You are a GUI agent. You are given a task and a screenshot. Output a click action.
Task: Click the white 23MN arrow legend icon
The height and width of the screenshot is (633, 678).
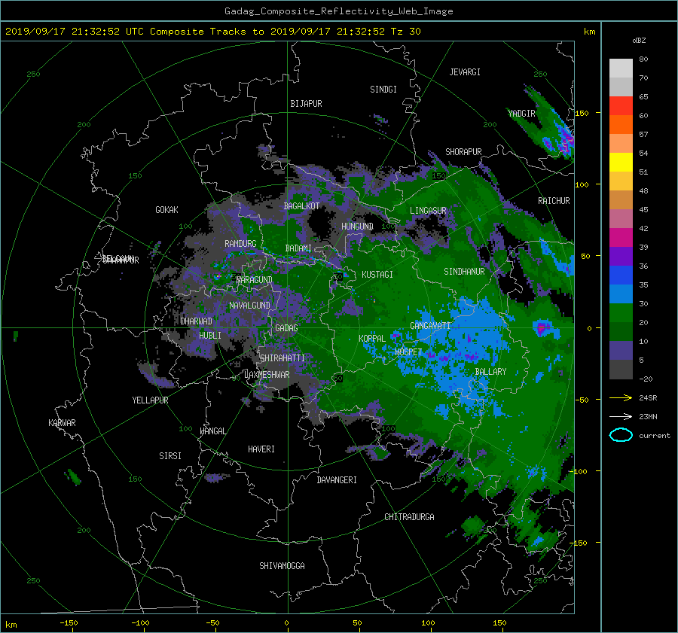coord(621,416)
